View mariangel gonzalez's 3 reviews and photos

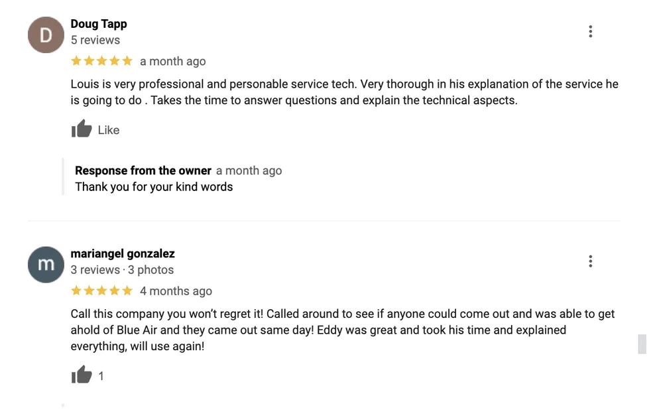[x=122, y=270]
